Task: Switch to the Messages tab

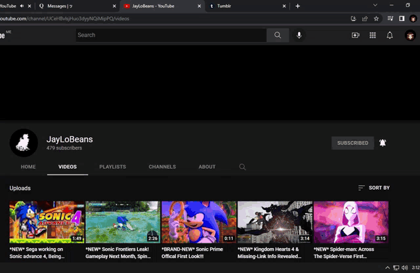Action: pyautogui.click(x=77, y=6)
